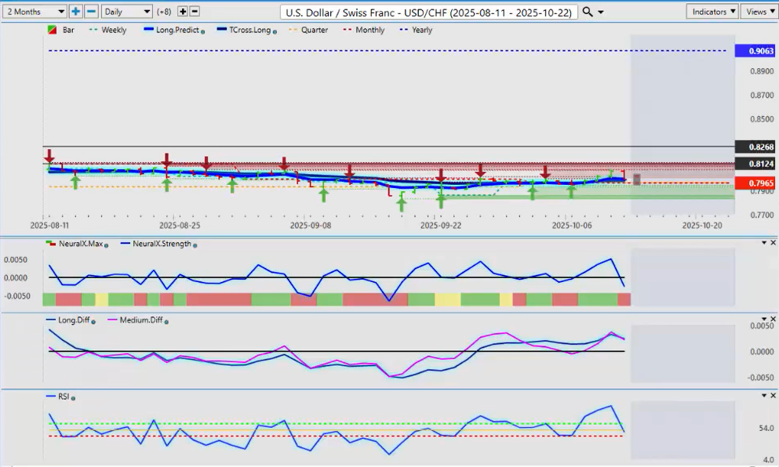Click the black minus button beside (+8)

pyautogui.click(x=195, y=12)
